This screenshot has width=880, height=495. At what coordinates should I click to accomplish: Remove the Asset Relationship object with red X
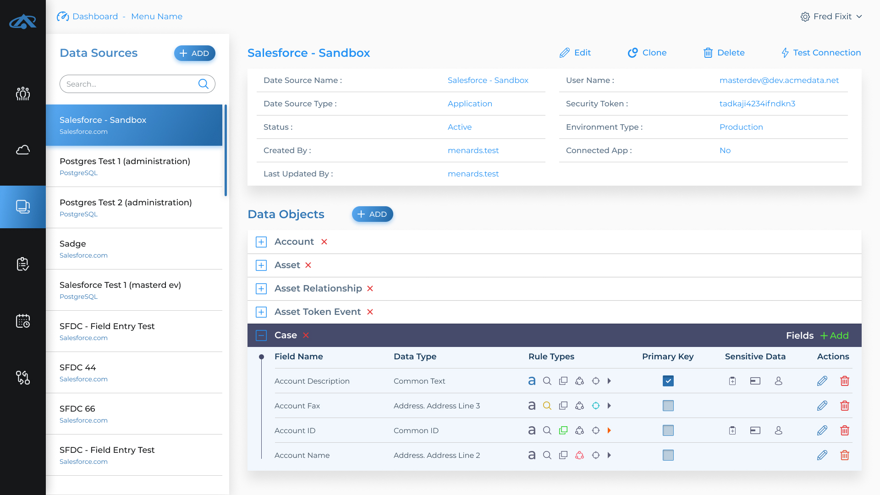(370, 289)
